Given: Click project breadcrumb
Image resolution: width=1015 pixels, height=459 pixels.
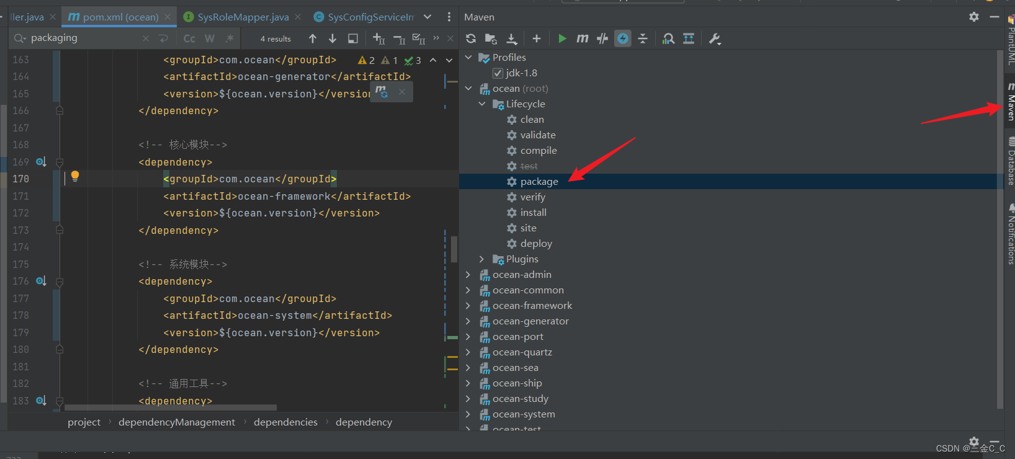Looking at the screenshot, I should [x=84, y=422].
